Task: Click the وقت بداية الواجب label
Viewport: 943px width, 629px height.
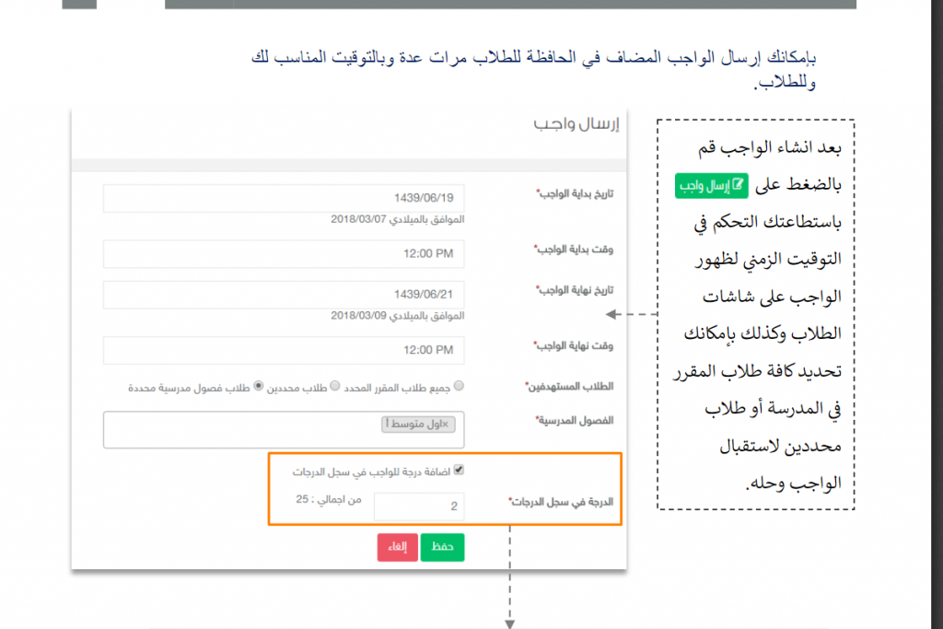Action: tap(573, 250)
